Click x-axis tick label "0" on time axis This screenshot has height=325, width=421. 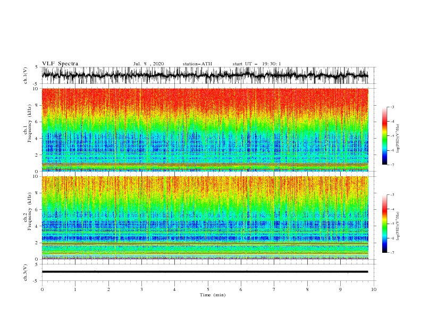42,289
